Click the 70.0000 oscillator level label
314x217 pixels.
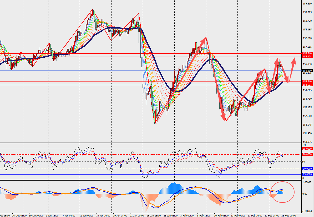[x=307, y=154]
